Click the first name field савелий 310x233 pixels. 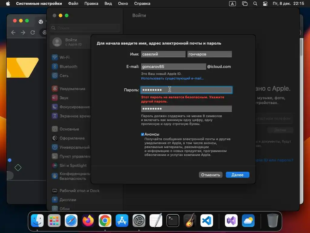163,54
